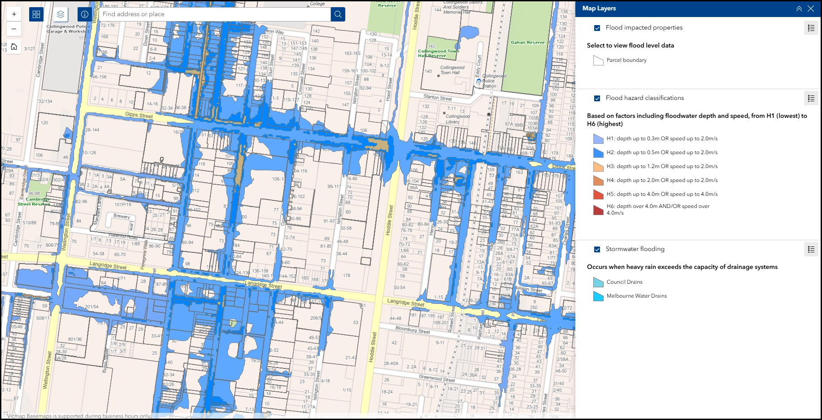Viewport: 822px width, 420px height.
Task: Toggle legend for Stormwater flooding
Action: pos(811,249)
